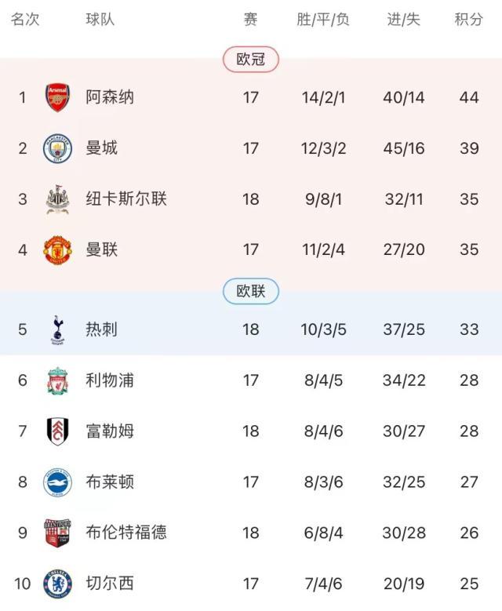The image size is (502, 611).
Task: Select the 欧联 zone label
Action: tap(251, 292)
